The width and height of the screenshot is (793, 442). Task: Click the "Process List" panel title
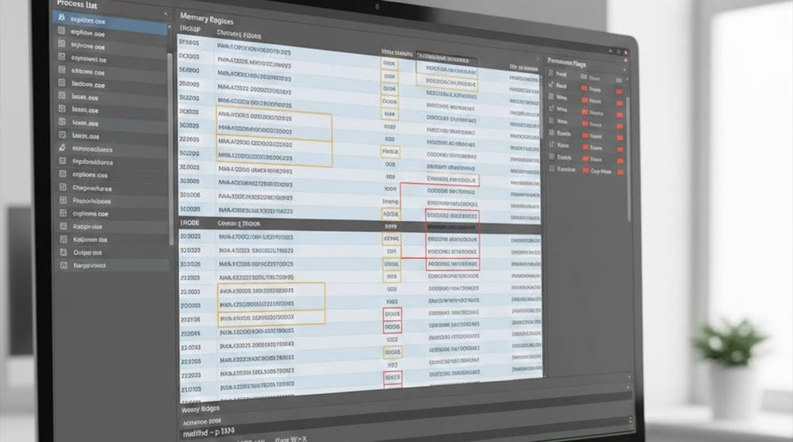[77, 4]
